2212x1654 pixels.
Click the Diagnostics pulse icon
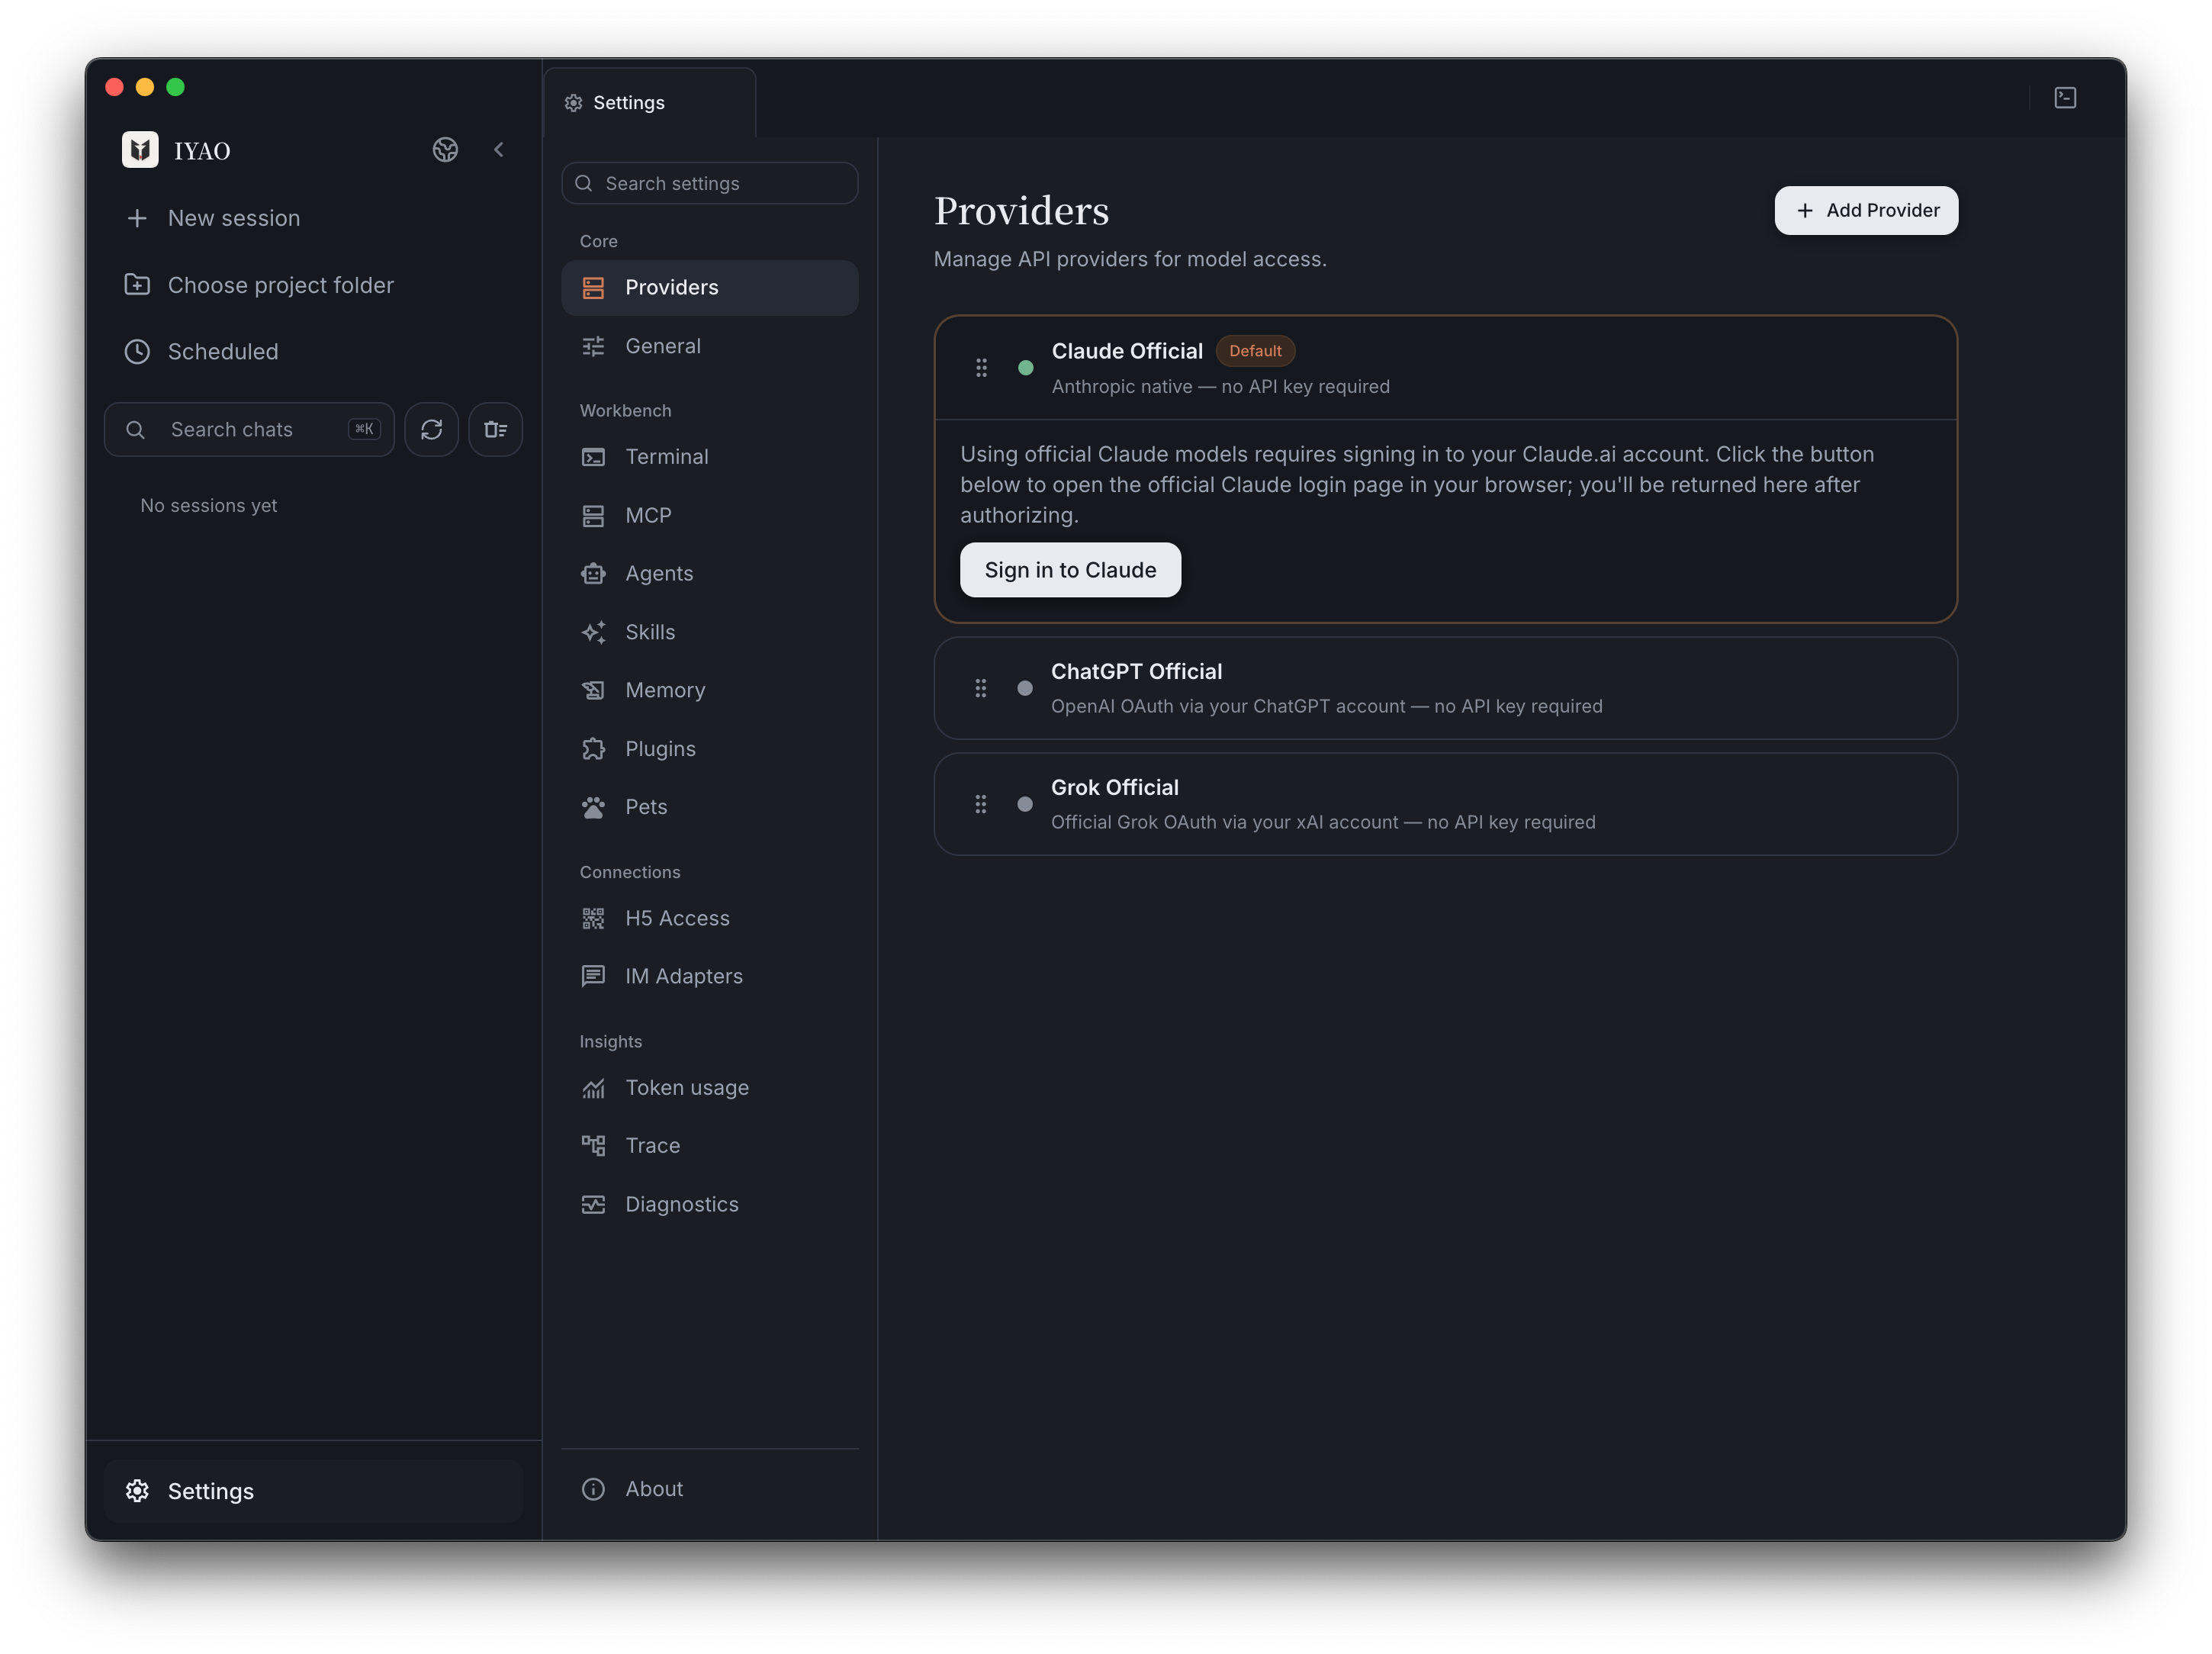pyautogui.click(x=594, y=1205)
